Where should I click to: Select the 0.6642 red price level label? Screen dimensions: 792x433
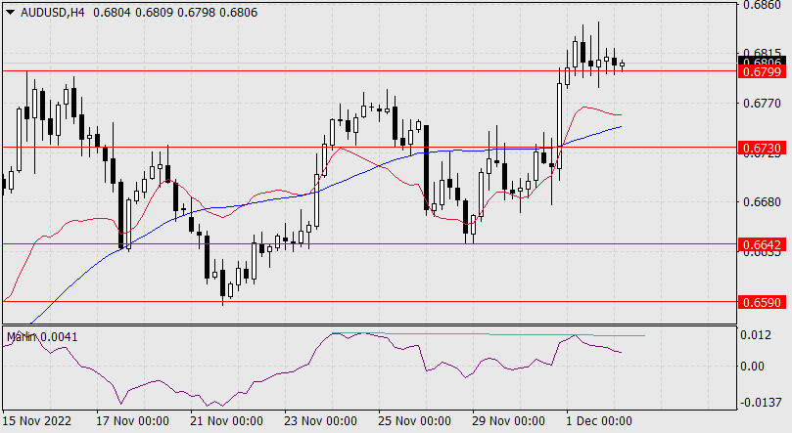tap(761, 243)
